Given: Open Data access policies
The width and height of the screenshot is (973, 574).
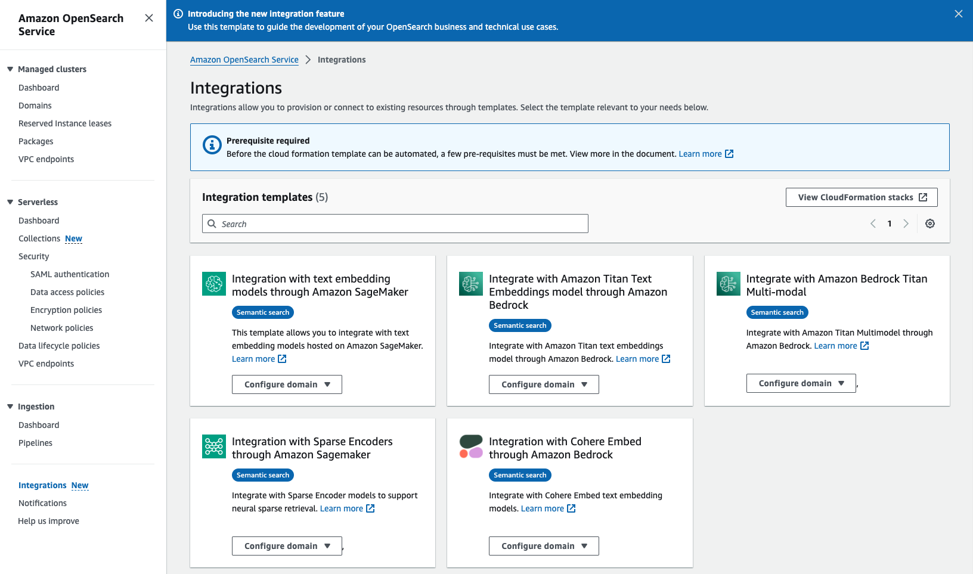Looking at the screenshot, I should (67, 292).
